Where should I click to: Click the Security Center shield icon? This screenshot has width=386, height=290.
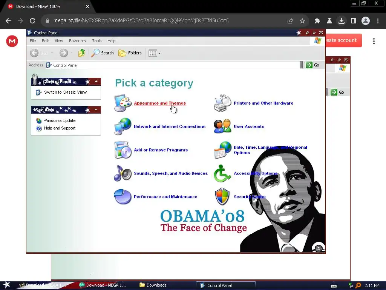point(222,196)
